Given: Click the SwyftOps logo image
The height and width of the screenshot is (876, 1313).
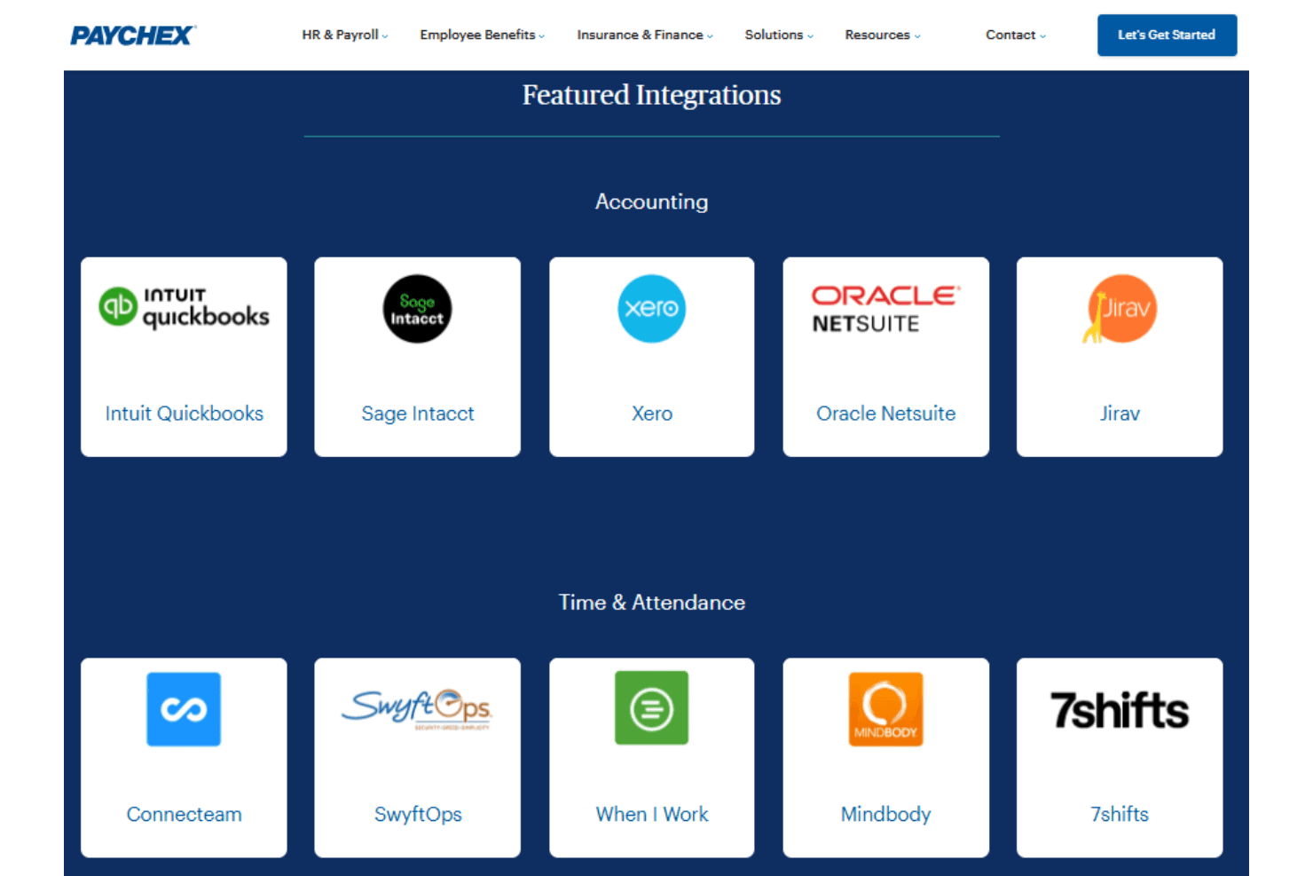Looking at the screenshot, I should [x=417, y=709].
